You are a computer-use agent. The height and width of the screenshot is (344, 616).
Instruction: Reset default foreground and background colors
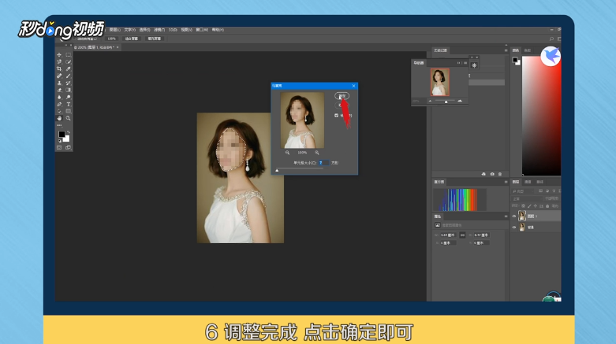(60, 141)
